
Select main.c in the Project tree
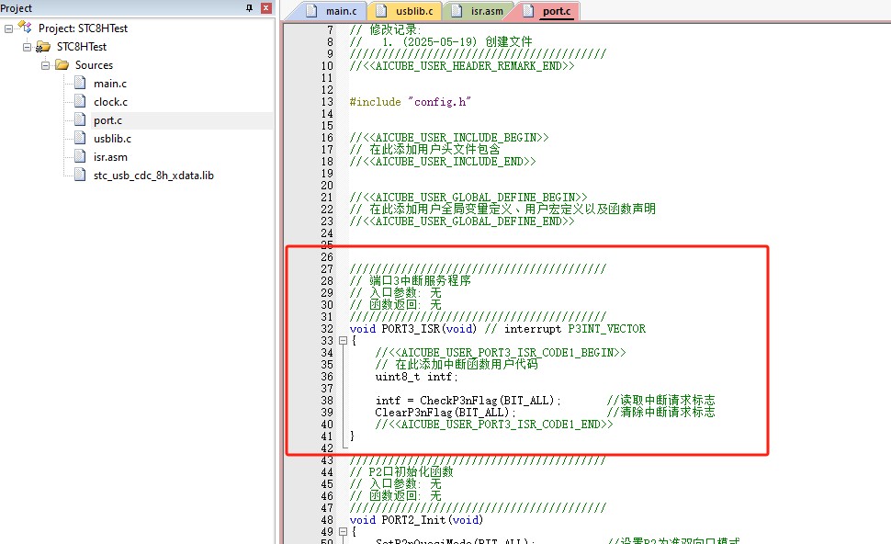(110, 84)
